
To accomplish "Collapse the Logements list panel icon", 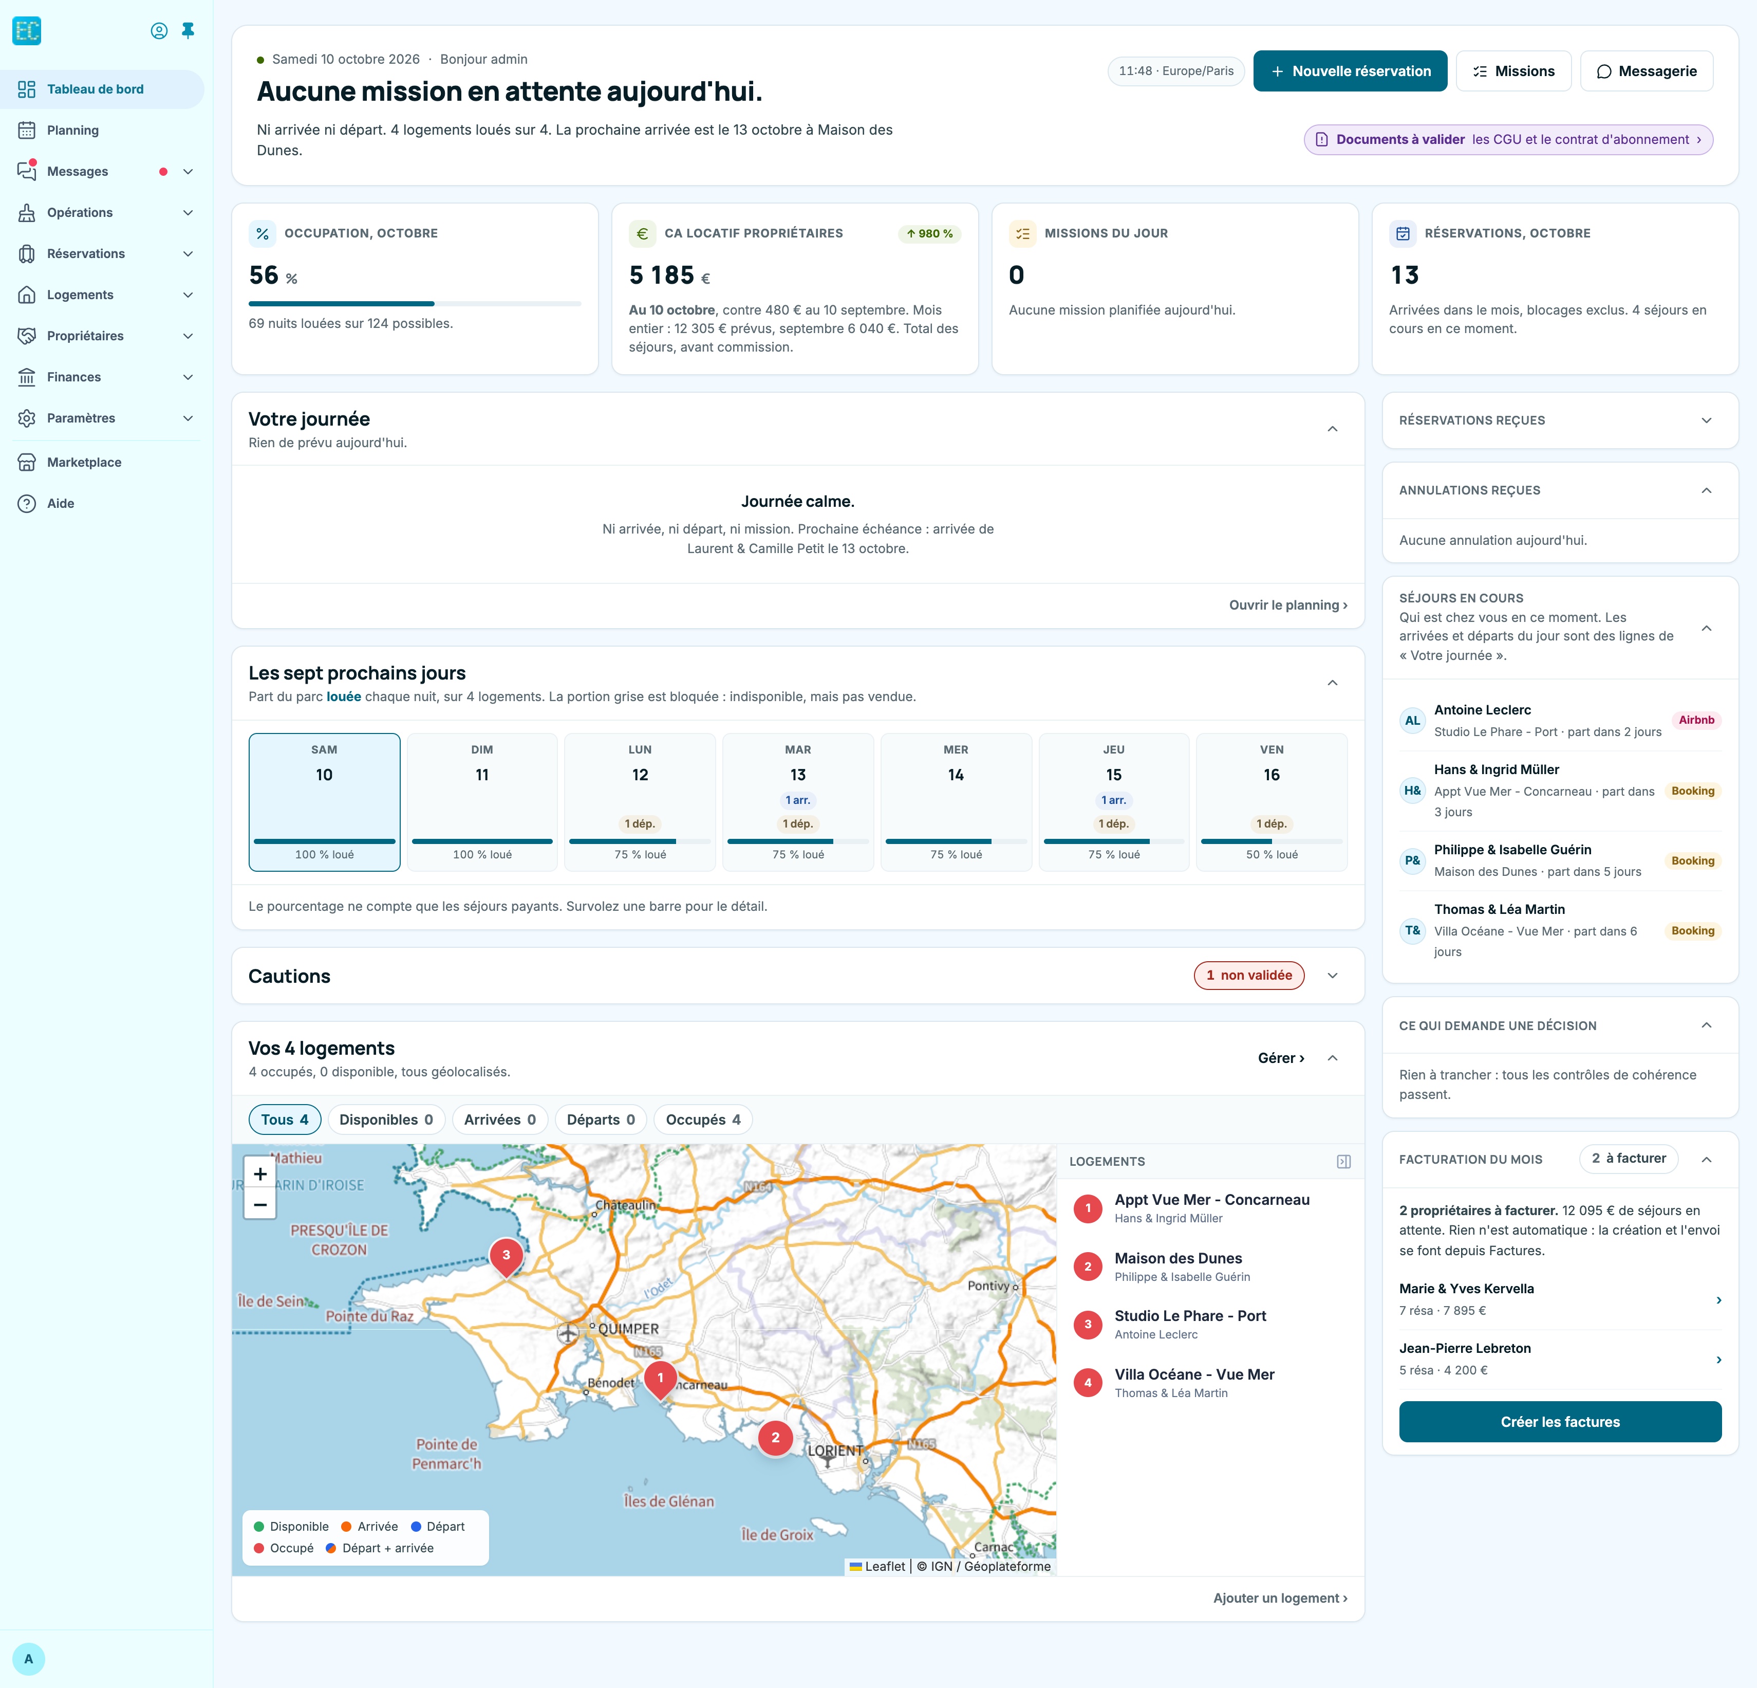I will [1343, 1162].
